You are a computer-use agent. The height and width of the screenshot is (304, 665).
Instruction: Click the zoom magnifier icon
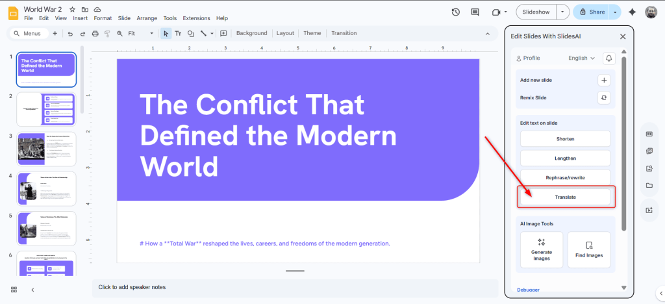coord(119,34)
